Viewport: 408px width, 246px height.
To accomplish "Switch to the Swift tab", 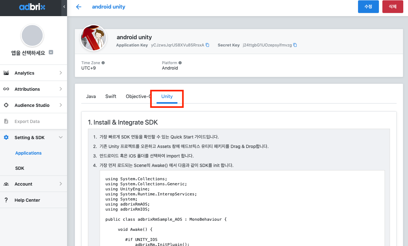I will point(111,96).
